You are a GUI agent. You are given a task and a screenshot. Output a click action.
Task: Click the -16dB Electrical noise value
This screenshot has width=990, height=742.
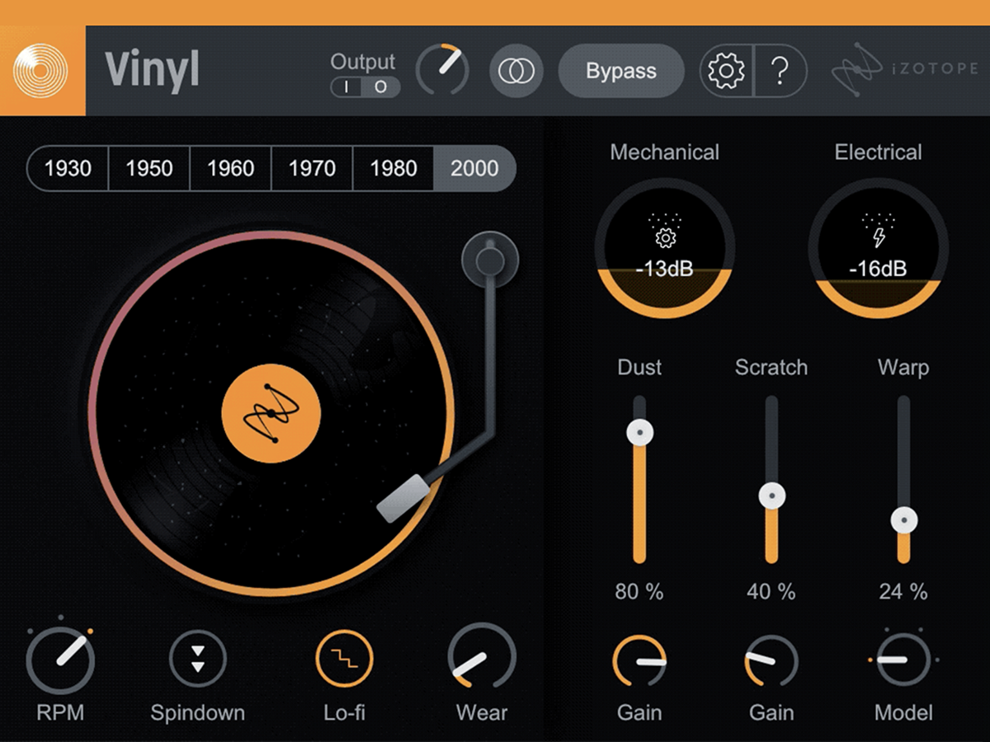tap(878, 269)
